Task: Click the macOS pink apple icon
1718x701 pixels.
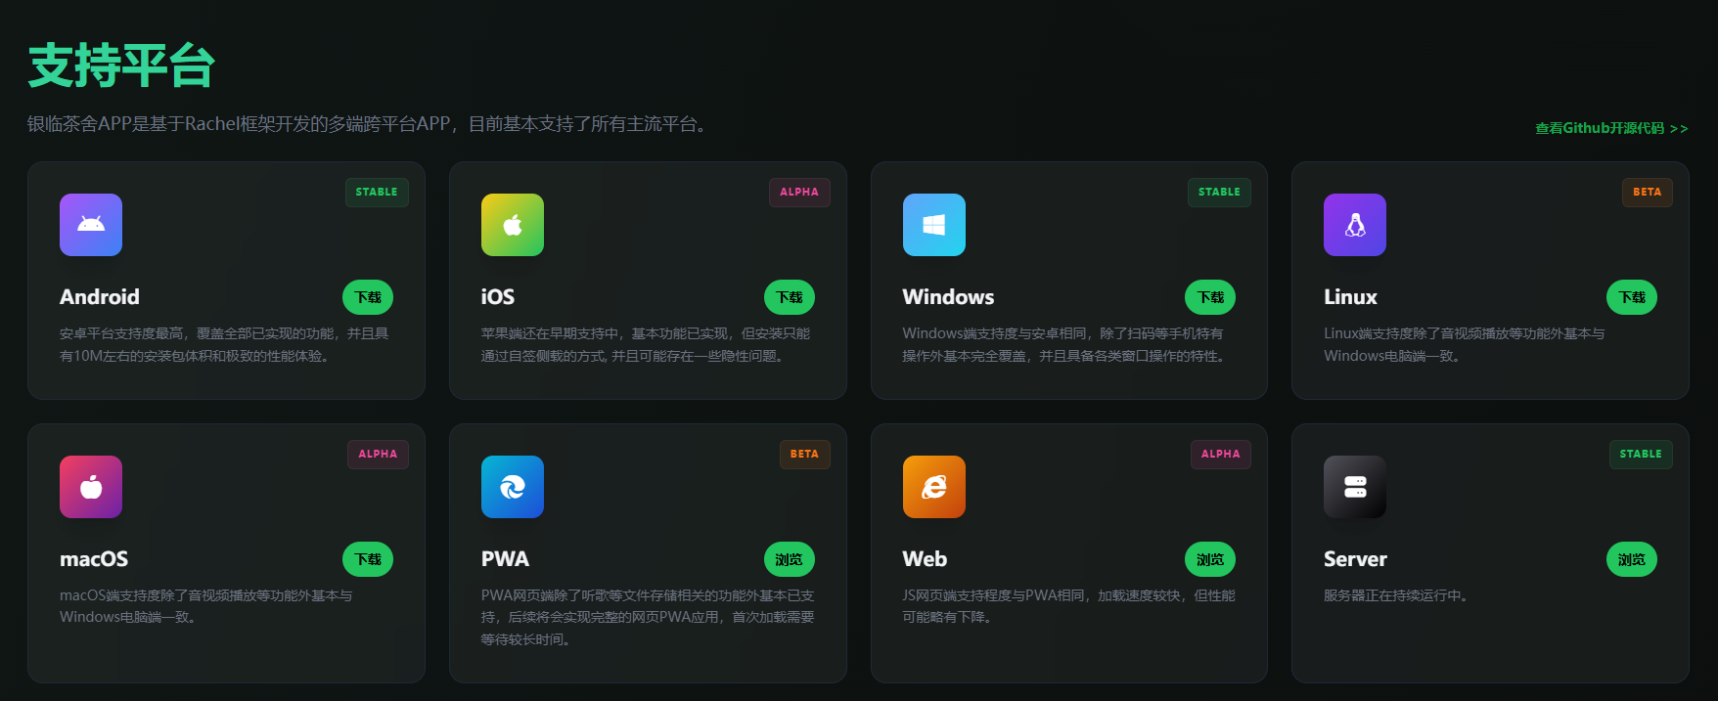Action: point(91,487)
